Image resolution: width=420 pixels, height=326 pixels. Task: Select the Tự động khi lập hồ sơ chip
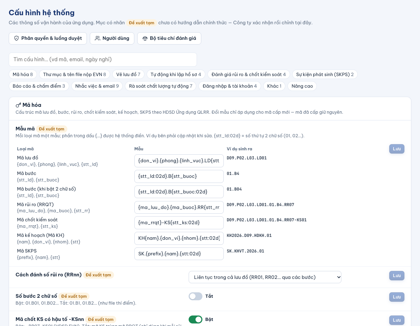pos(176,75)
